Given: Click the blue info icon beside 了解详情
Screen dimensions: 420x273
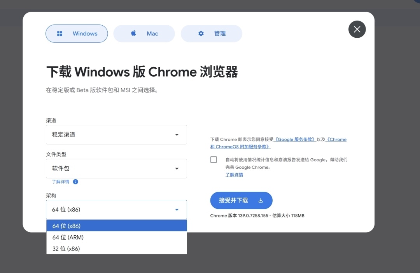Looking at the screenshot, I should coord(75,182).
